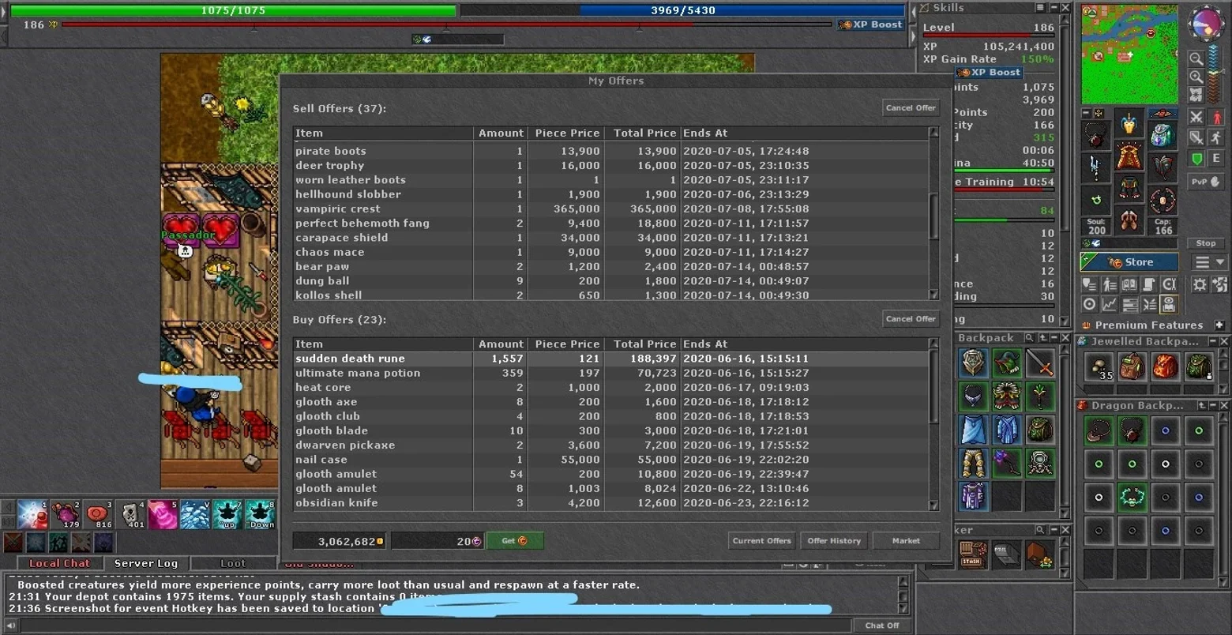Enable balanced fight mode (sword and shield)
Viewport: 1232px width, 635px height.
(x=1197, y=138)
